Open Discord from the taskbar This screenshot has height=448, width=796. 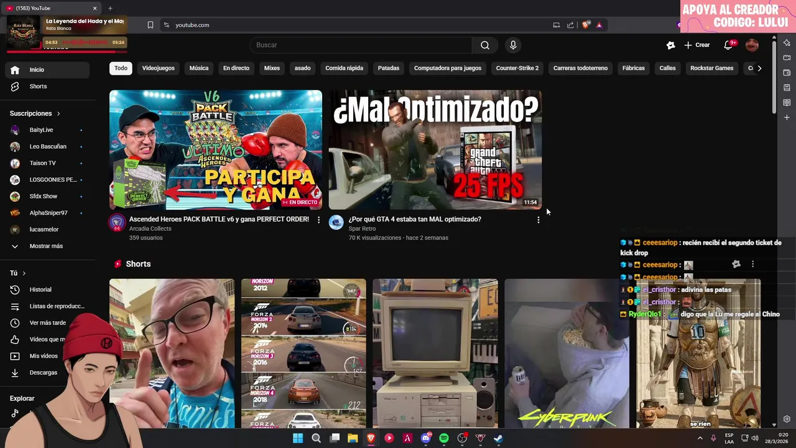426,438
